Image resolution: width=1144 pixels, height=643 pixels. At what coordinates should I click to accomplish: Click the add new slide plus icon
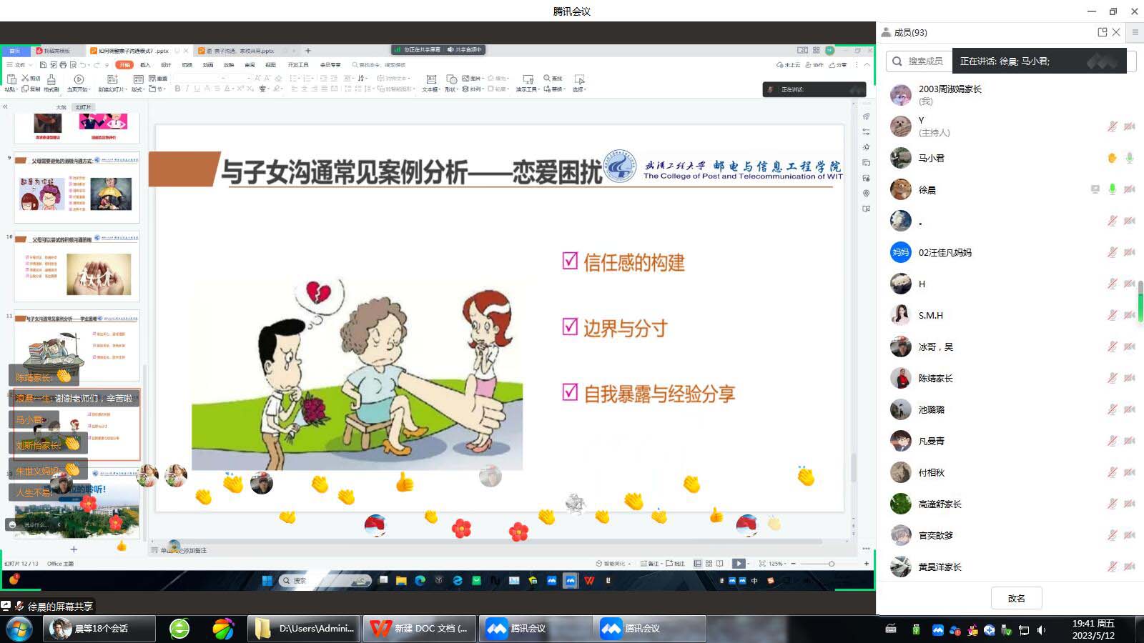tap(74, 549)
